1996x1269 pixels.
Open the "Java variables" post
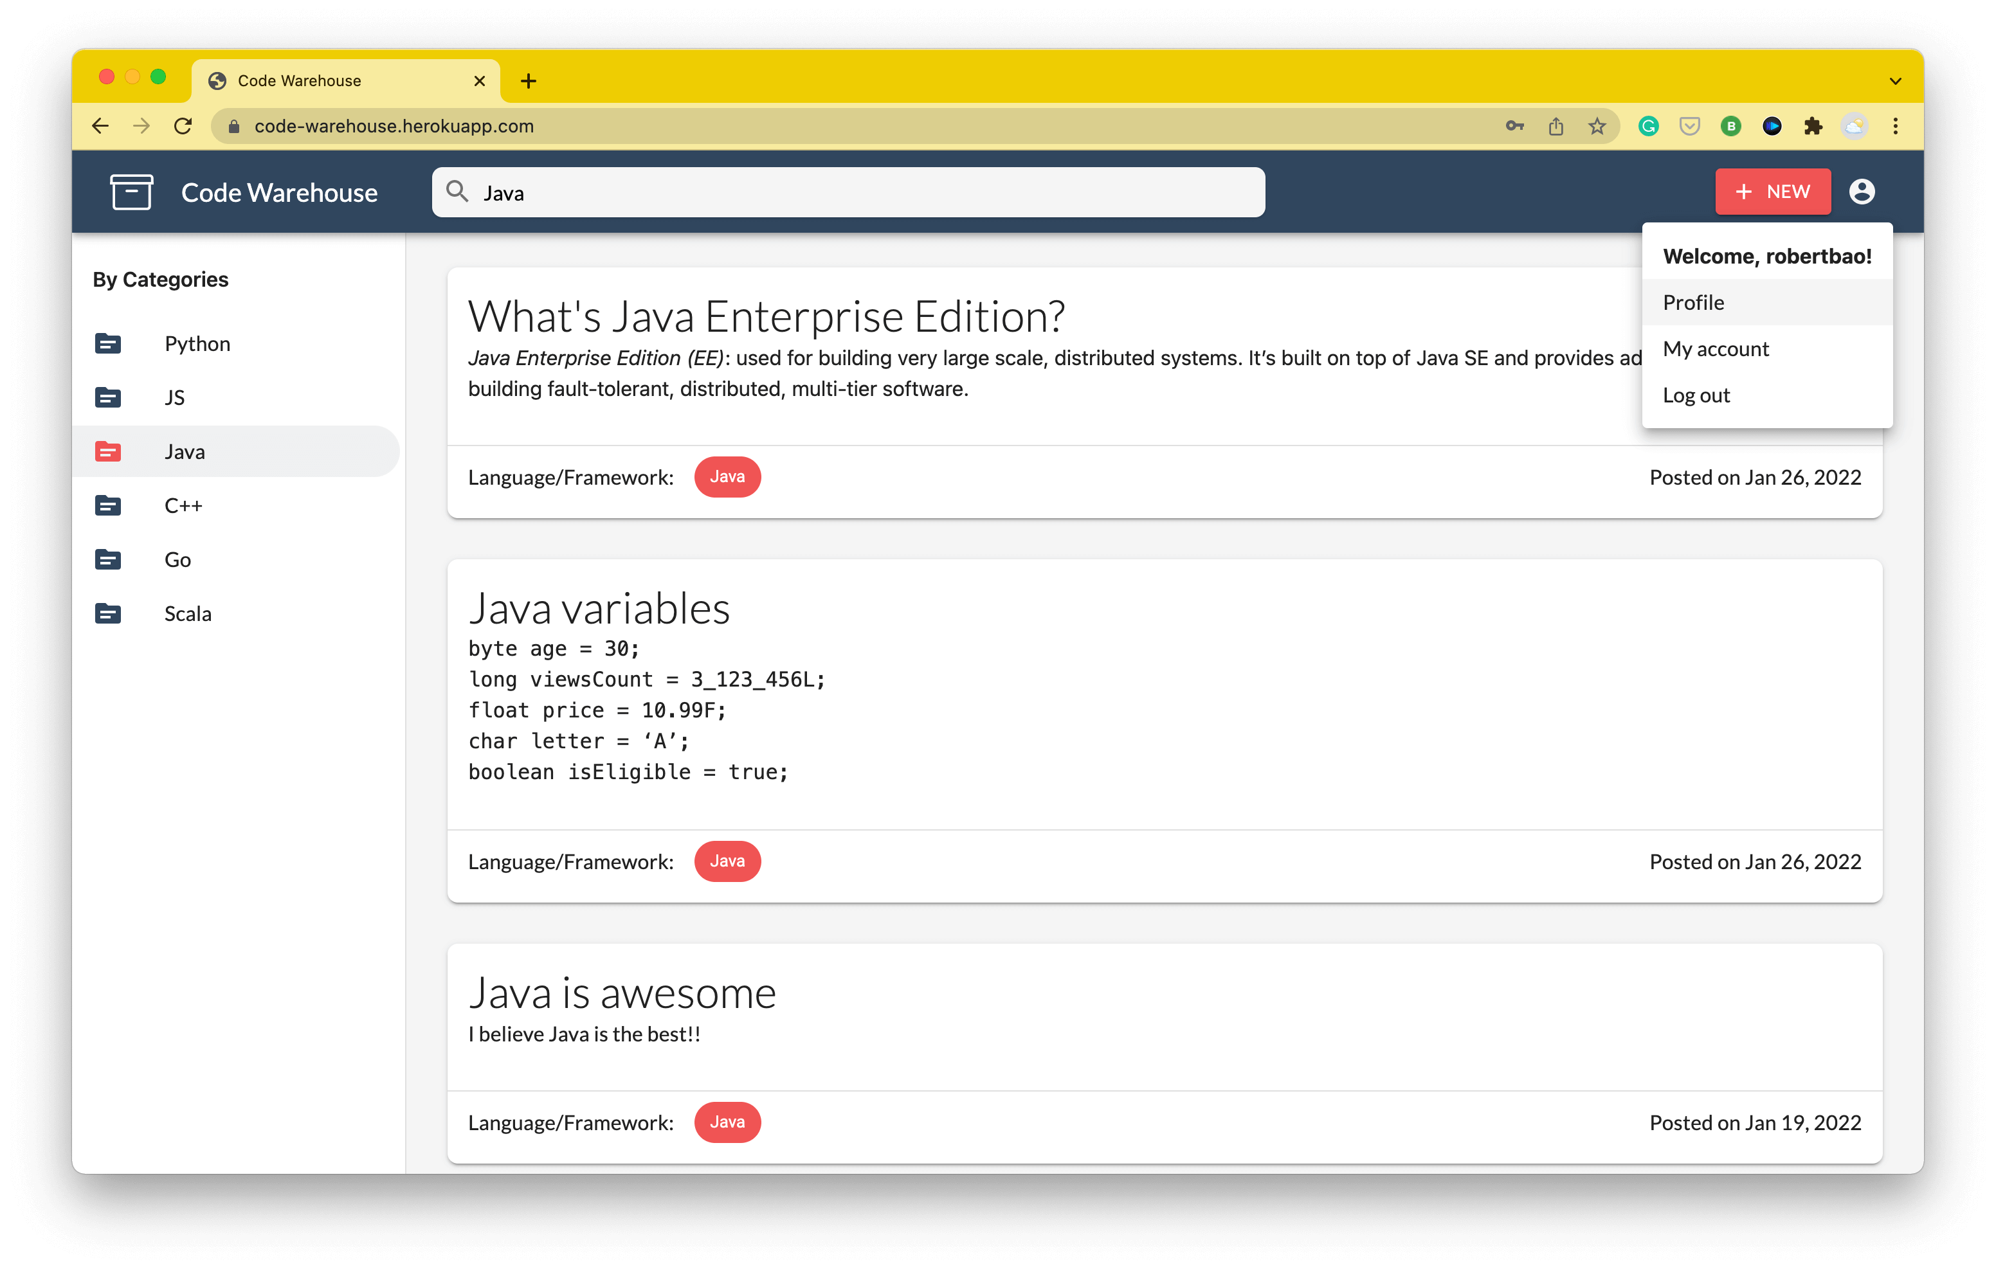(600, 608)
